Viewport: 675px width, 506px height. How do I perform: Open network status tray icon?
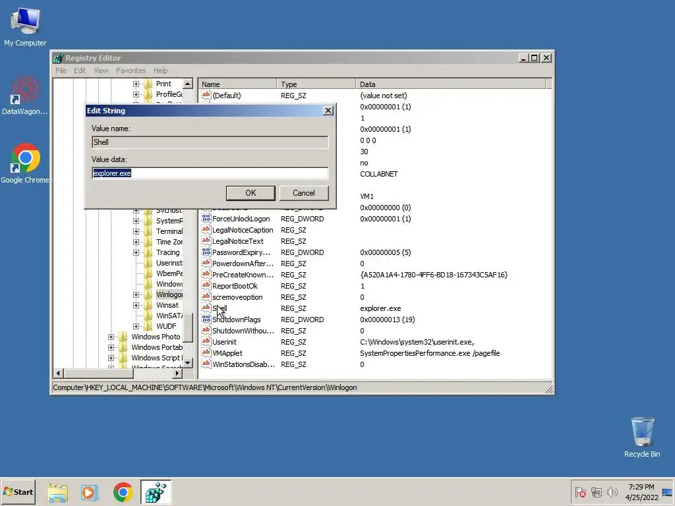click(x=596, y=492)
